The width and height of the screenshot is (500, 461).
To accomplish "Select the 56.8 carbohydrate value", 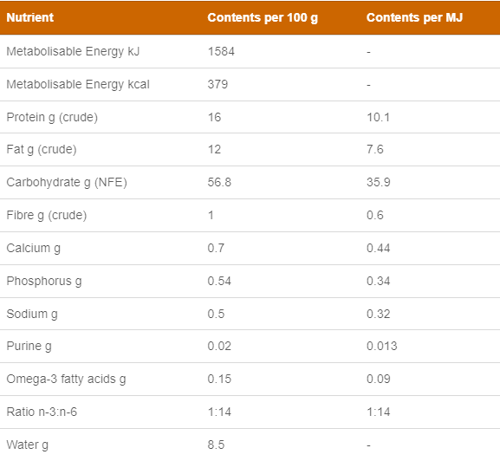I will pyautogui.click(x=219, y=182).
